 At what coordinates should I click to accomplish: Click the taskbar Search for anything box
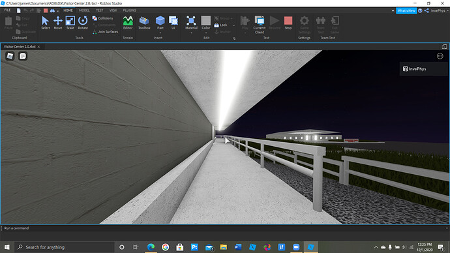[65, 247]
